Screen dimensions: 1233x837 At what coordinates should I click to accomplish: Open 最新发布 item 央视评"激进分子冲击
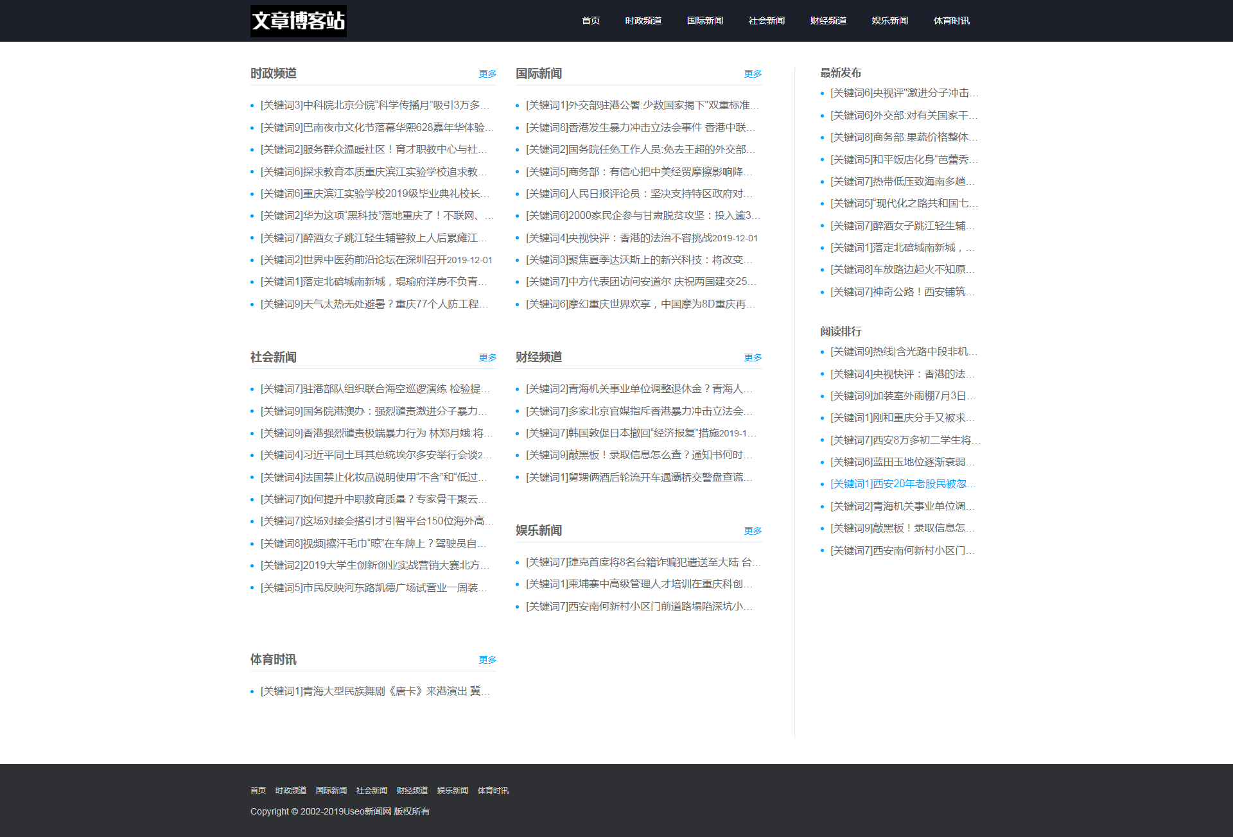click(904, 93)
